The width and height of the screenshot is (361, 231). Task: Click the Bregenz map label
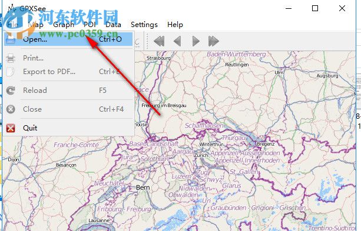click(x=266, y=144)
